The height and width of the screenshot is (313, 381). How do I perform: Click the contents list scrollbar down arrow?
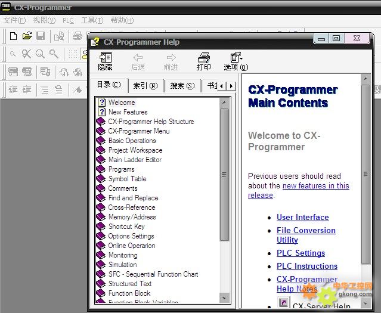[224, 297]
